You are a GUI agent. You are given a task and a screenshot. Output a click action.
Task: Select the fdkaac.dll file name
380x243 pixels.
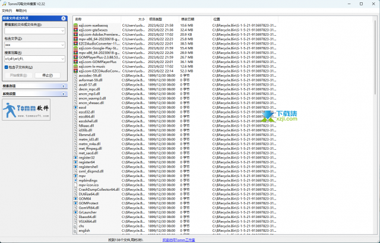pos(86,125)
